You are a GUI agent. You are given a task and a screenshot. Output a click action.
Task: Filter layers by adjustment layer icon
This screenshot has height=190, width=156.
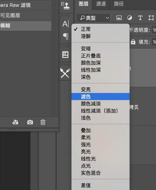tap(129, 18)
